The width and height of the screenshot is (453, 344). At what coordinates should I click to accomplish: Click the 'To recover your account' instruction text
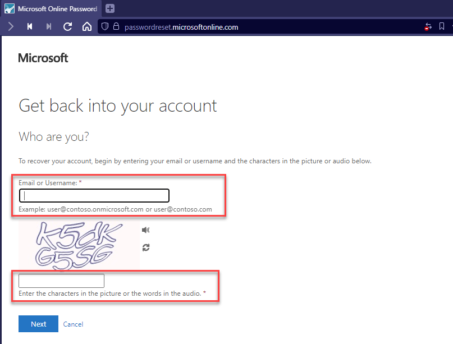pos(195,161)
